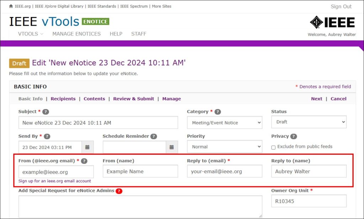Open help icon next to Privacy

click(294, 136)
